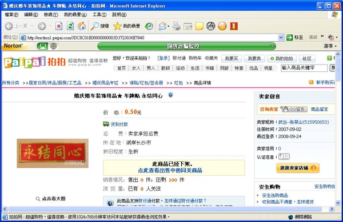Click the Norton globe icon
This screenshot has height=222, width=343.
[x=53, y=46]
